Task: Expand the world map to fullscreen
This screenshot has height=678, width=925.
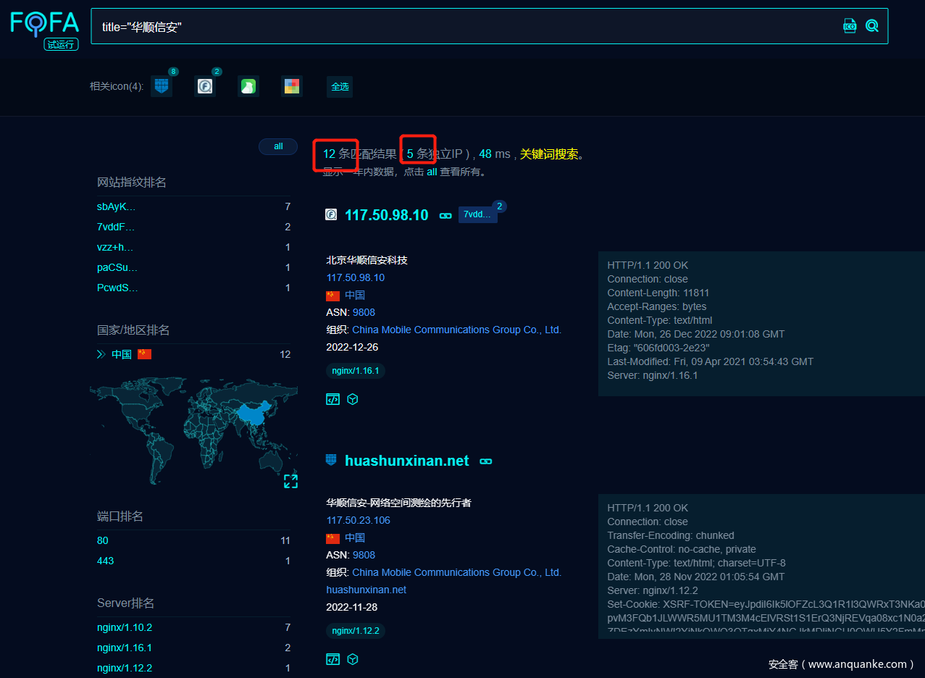Action: (290, 481)
